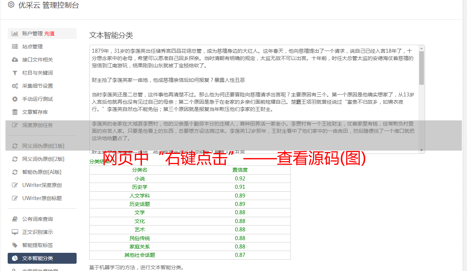Click 其他社会话题 category cell
The image size is (467, 271).
[x=140, y=255]
